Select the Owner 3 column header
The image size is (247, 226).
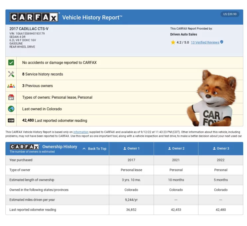click(221, 149)
